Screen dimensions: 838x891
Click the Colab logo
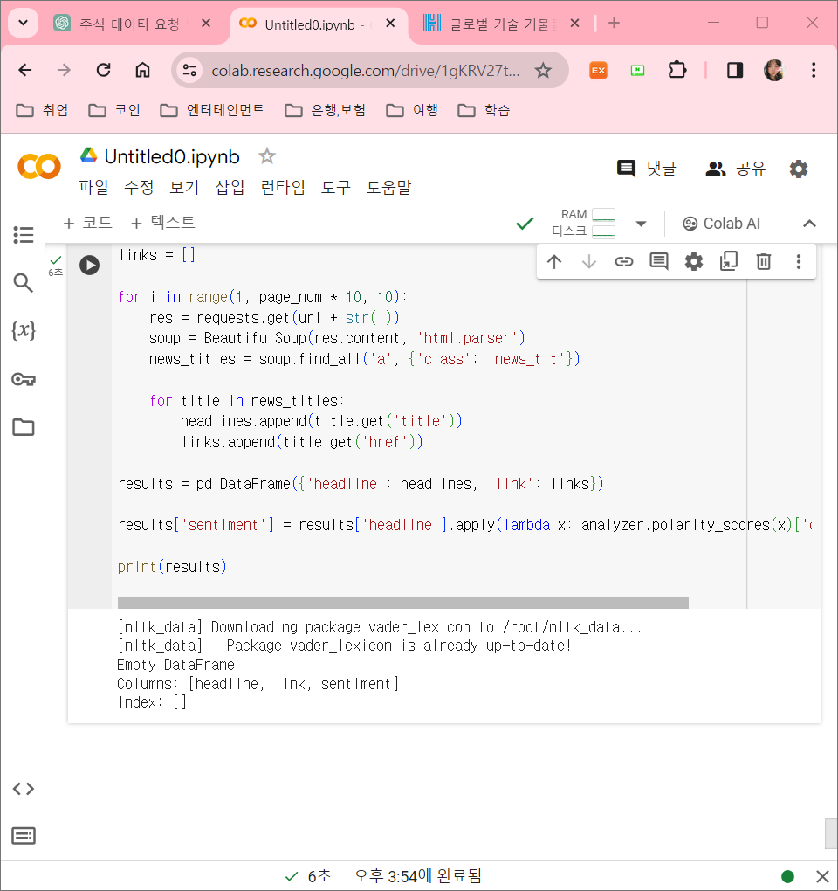(39, 167)
